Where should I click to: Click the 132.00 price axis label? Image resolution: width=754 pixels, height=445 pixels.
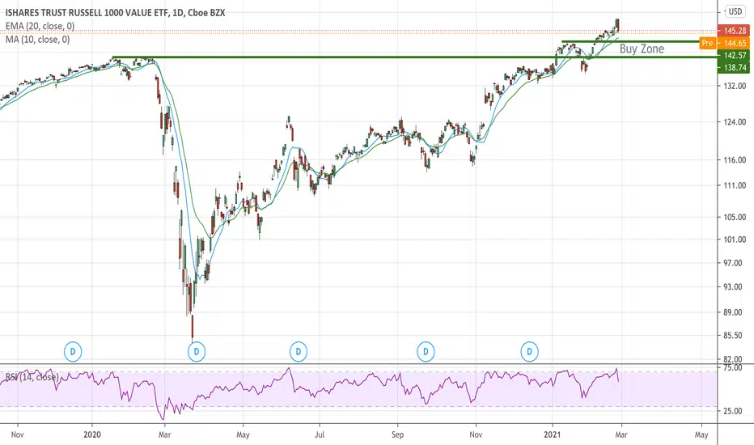pyautogui.click(x=735, y=86)
